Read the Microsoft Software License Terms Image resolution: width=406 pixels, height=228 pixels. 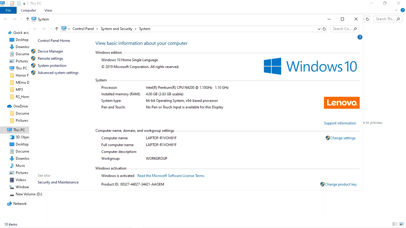pyautogui.click(x=171, y=176)
